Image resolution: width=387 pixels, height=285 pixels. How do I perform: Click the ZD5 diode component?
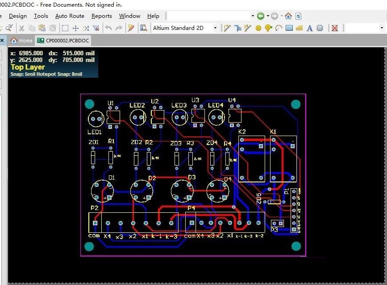[274, 202]
